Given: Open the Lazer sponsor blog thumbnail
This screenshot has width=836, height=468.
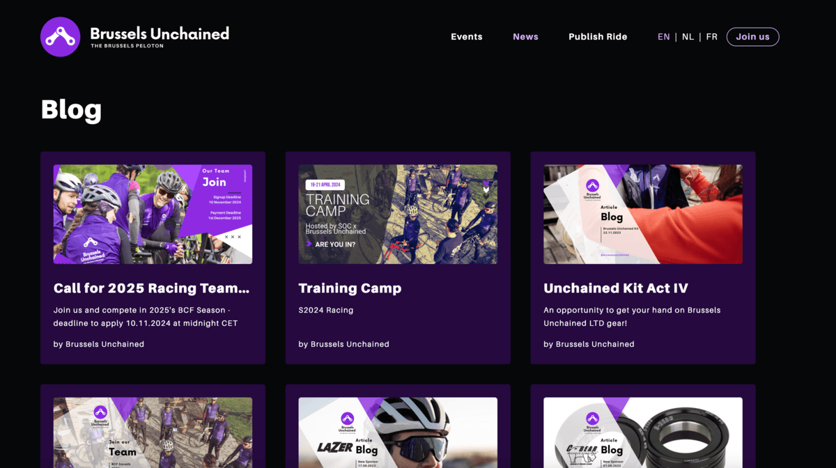Looking at the screenshot, I should [x=398, y=432].
